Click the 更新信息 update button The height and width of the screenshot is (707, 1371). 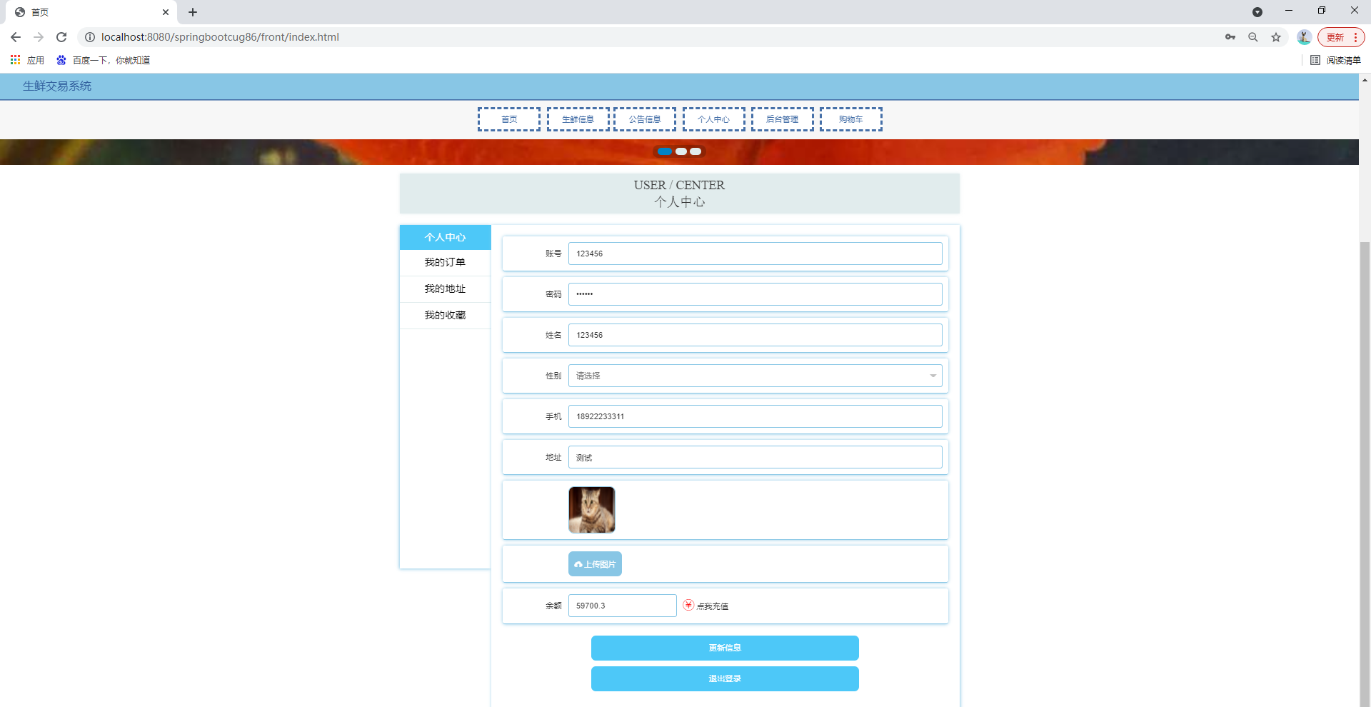(724, 648)
